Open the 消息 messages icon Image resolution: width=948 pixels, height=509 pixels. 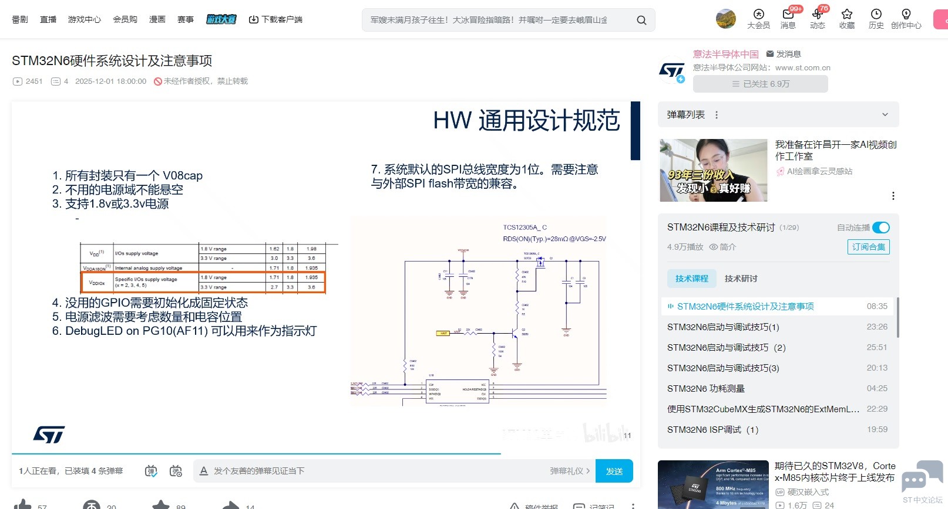788,15
